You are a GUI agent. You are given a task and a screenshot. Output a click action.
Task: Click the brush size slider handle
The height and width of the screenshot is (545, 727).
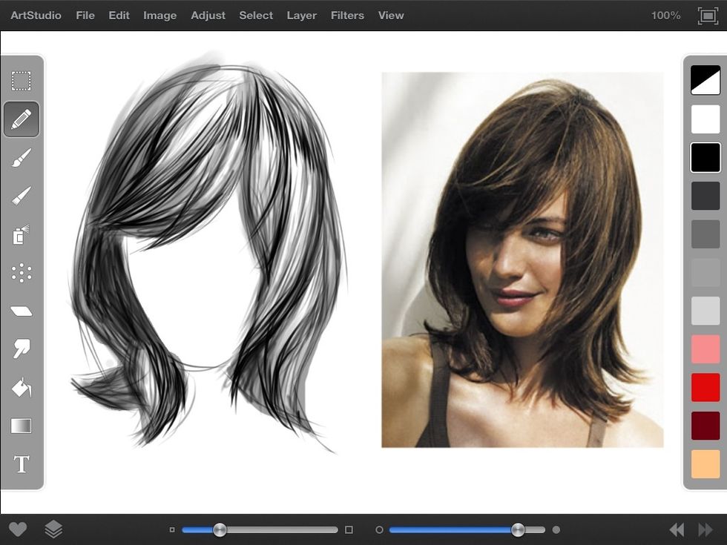click(x=220, y=529)
